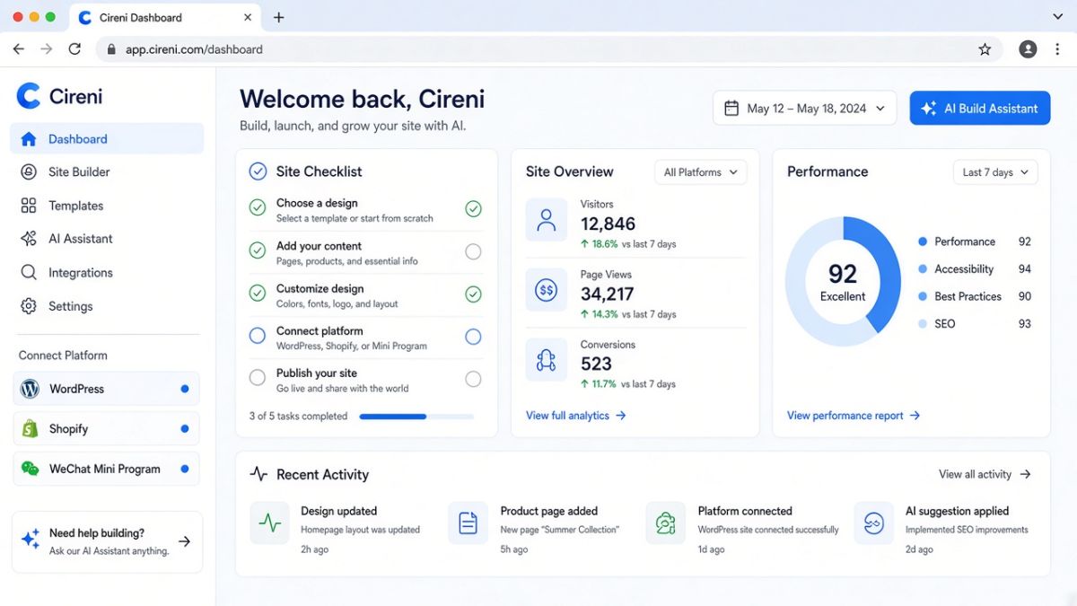Click the Settings gear icon

29,306
